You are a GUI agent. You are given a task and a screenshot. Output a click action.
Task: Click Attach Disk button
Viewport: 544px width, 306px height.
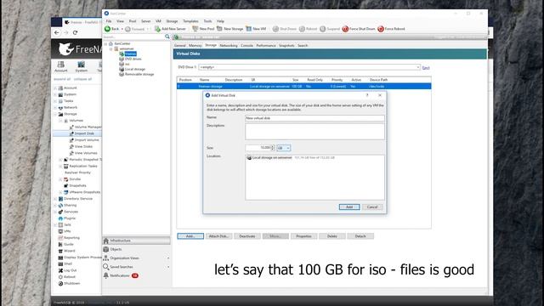point(218,236)
